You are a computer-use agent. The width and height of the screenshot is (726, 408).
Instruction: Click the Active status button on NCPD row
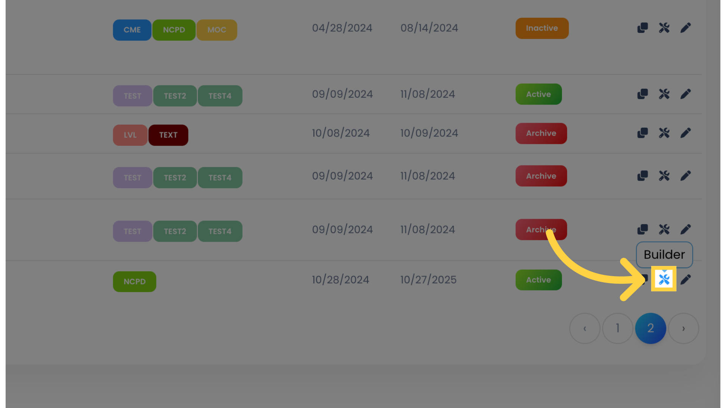538,280
